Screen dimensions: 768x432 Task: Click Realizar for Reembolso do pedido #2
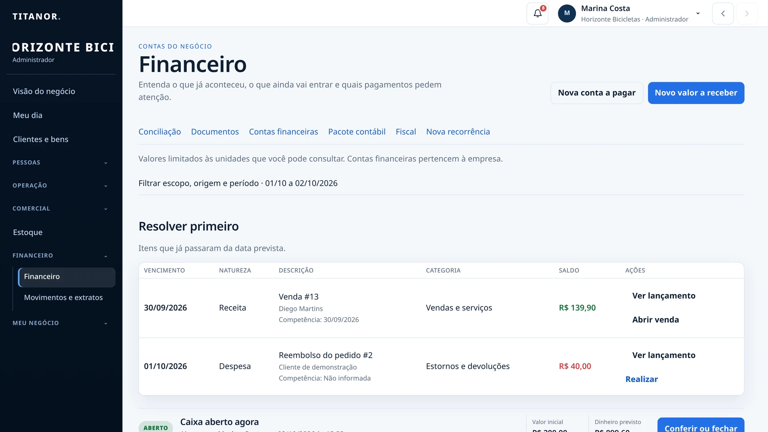click(x=642, y=379)
